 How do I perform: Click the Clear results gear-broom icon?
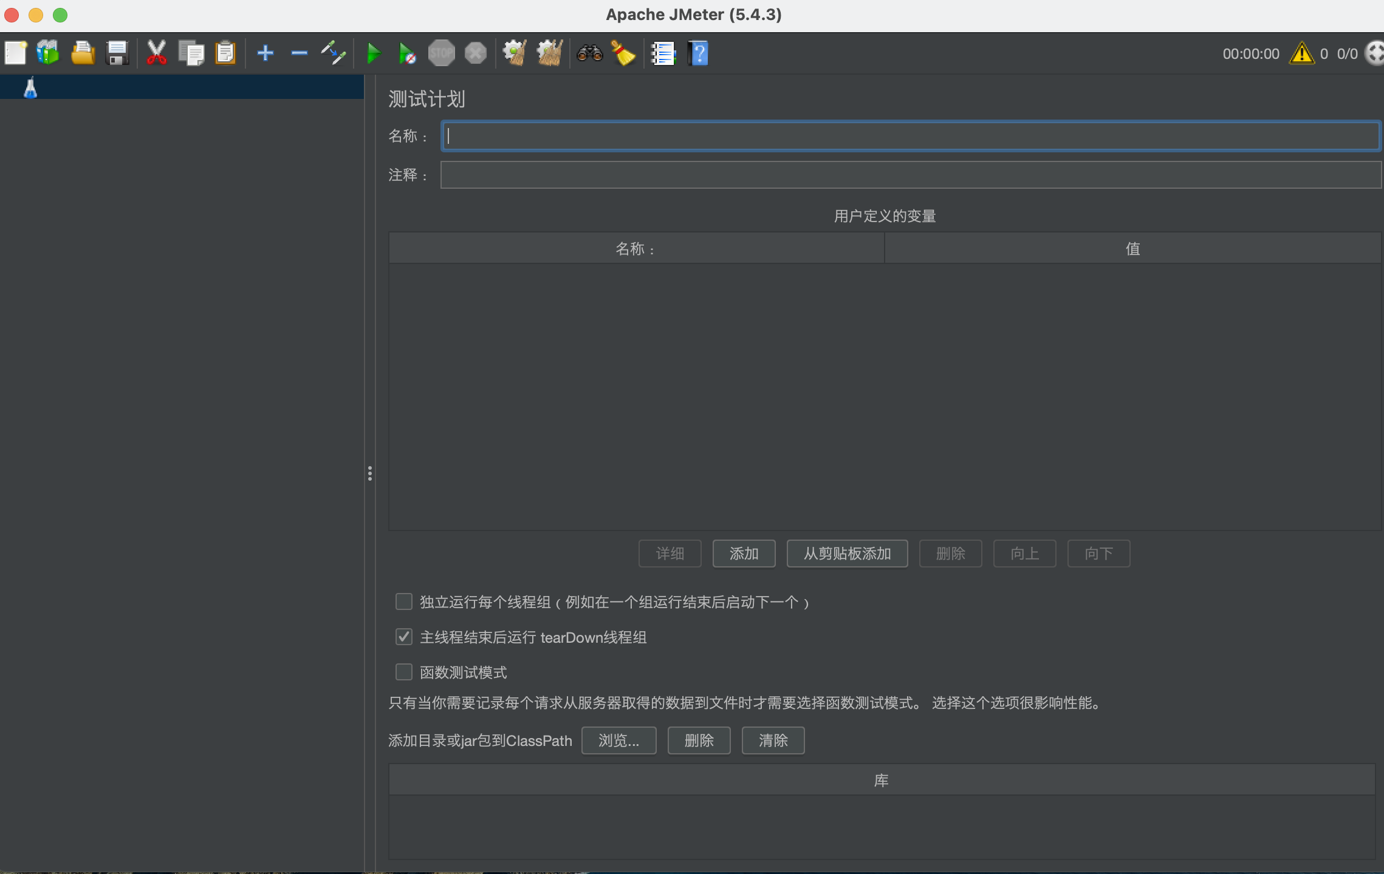515,53
